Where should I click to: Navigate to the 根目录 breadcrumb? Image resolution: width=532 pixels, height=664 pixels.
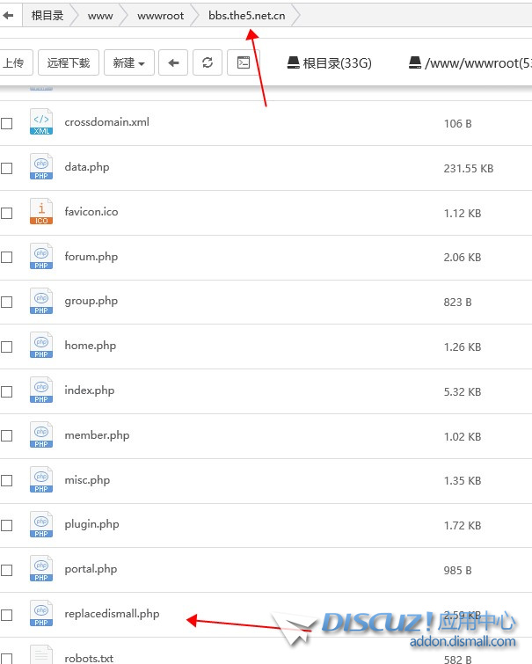coord(47,16)
